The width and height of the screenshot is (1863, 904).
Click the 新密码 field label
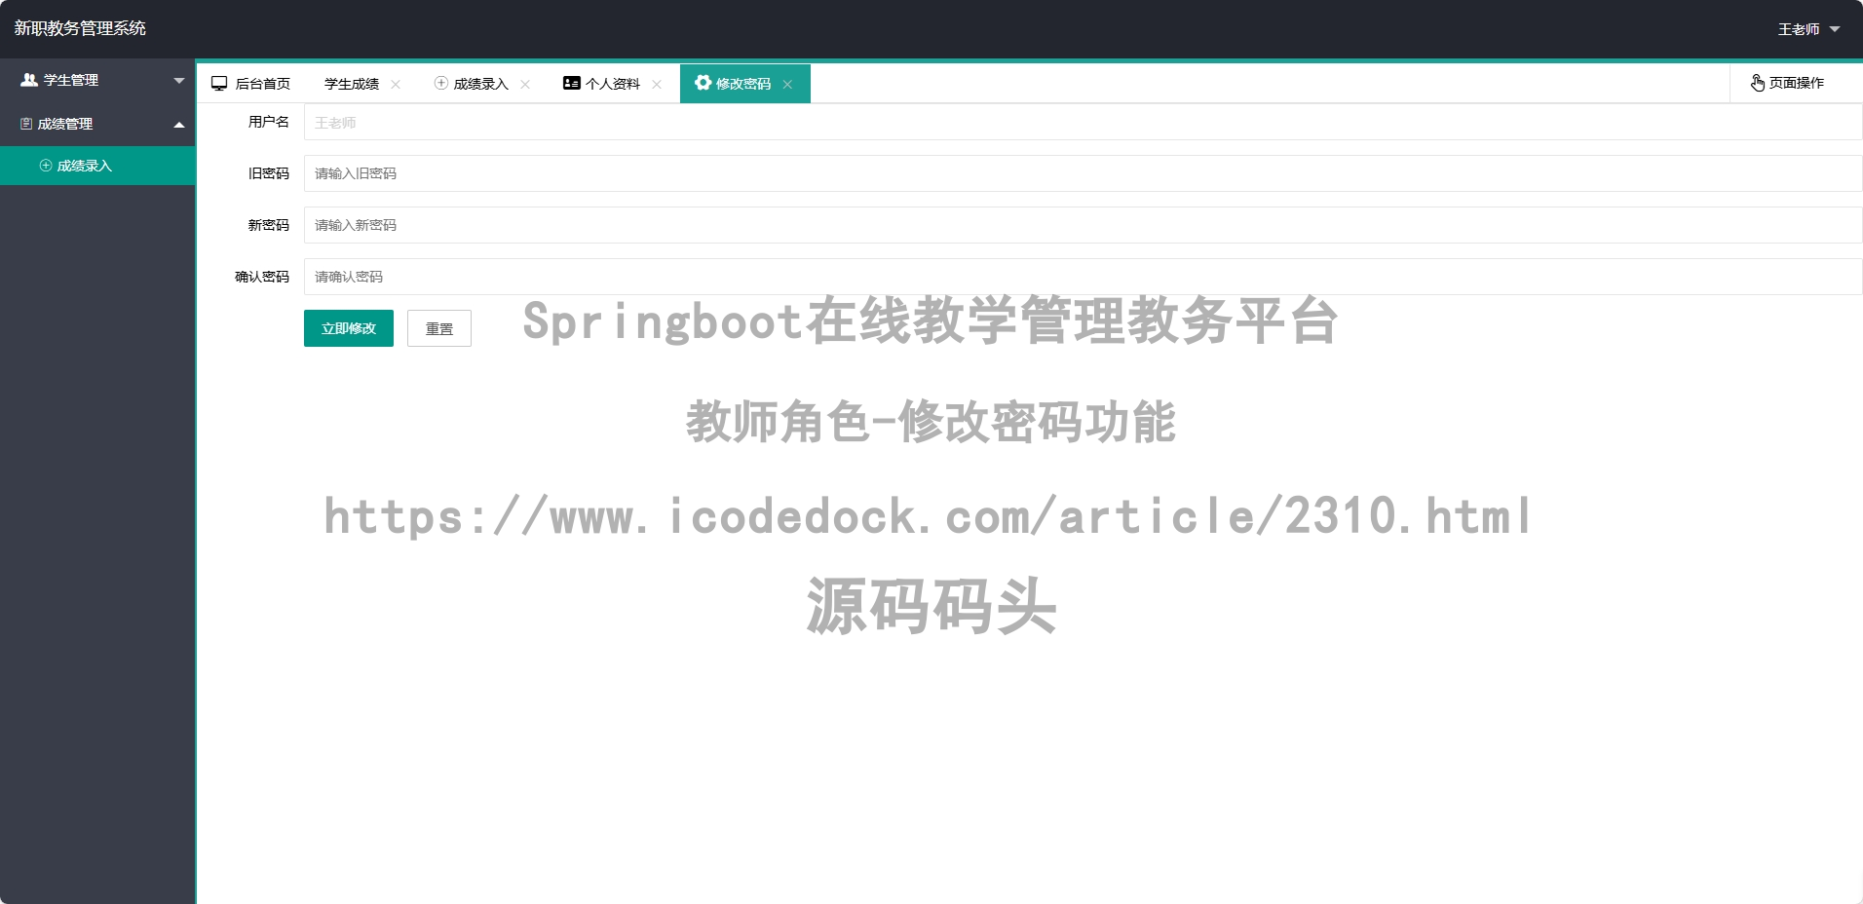(269, 225)
